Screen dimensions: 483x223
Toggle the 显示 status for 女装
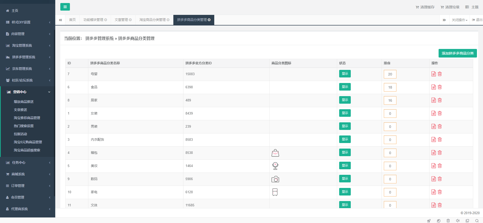(345, 113)
